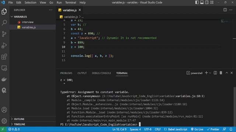Click line number 10 in the gutter
The image size is (236, 132).
coord(63,47)
